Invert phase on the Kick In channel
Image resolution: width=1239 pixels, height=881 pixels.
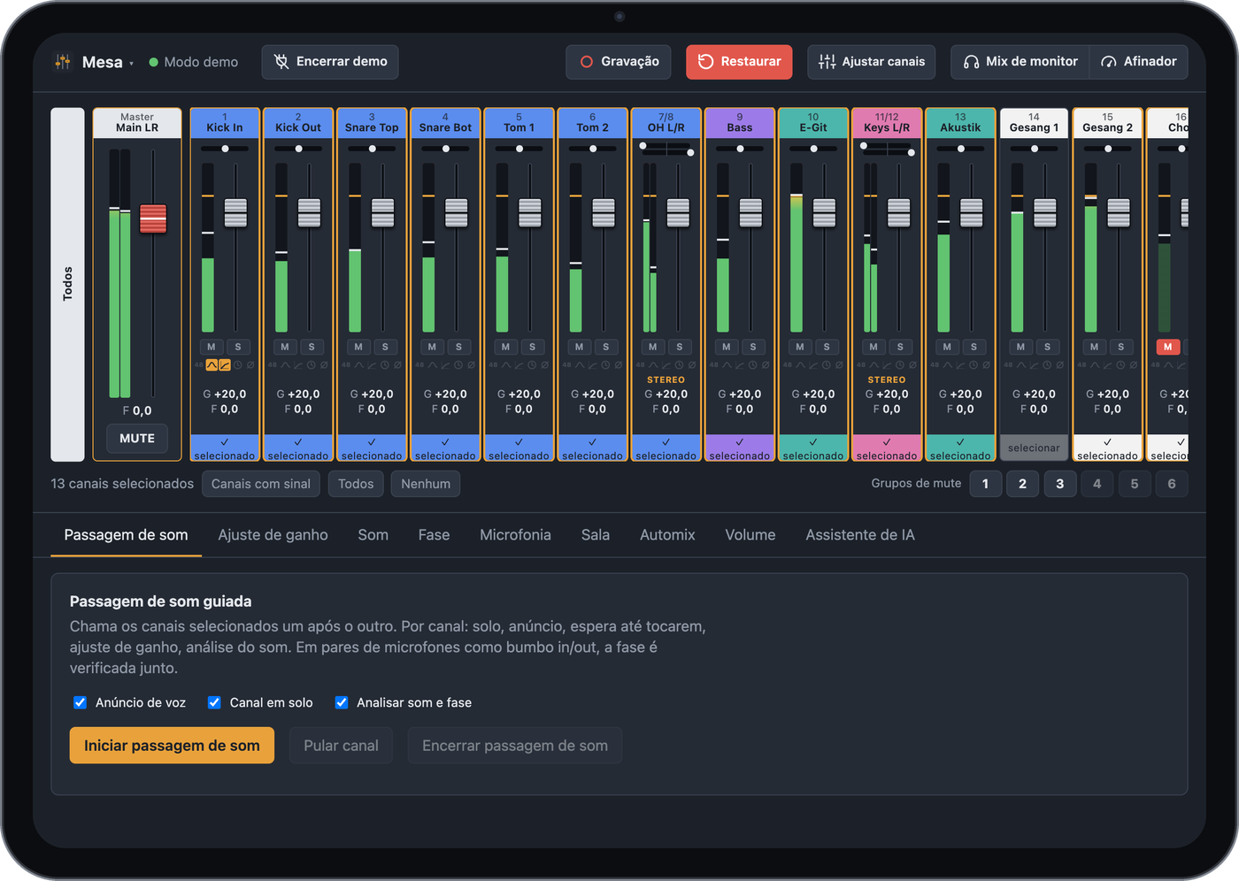(250, 365)
